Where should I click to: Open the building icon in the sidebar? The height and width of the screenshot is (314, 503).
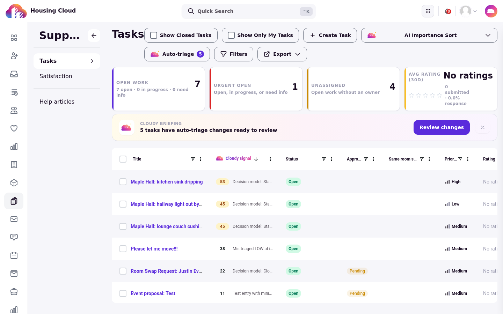(14, 165)
